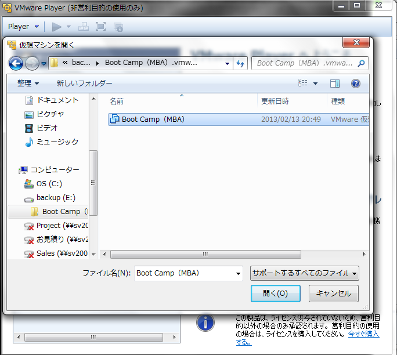Select the Boot Camp (MBA) file row

coord(239,119)
